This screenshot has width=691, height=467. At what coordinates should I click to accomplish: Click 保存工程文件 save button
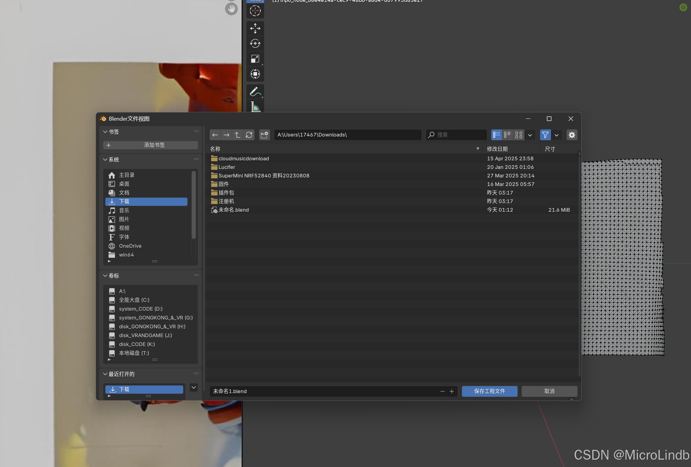coord(489,391)
